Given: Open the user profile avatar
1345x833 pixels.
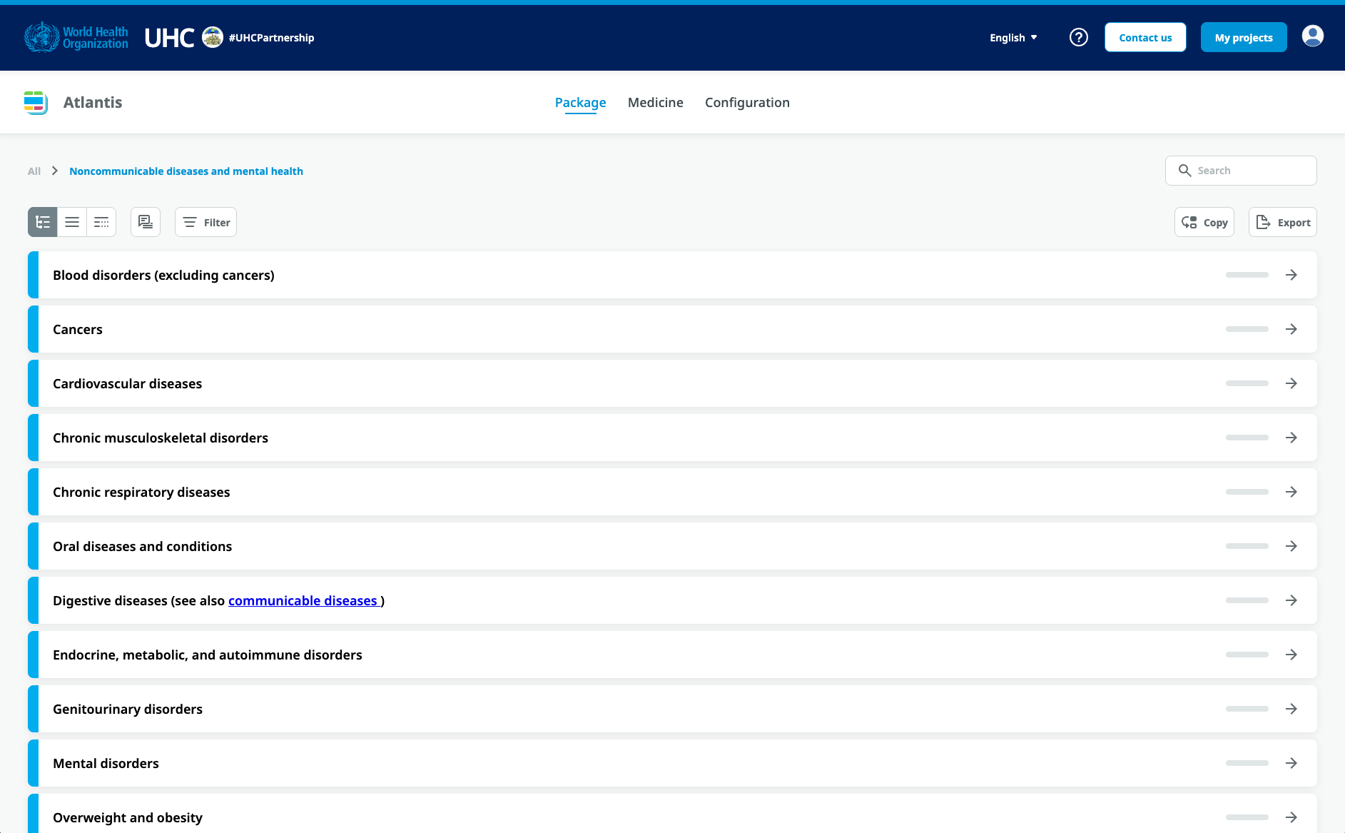Looking at the screenshot, I should point(1312,36).
